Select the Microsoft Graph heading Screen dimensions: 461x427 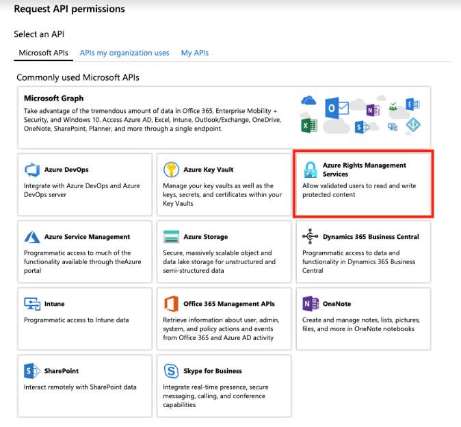point(54,99)
